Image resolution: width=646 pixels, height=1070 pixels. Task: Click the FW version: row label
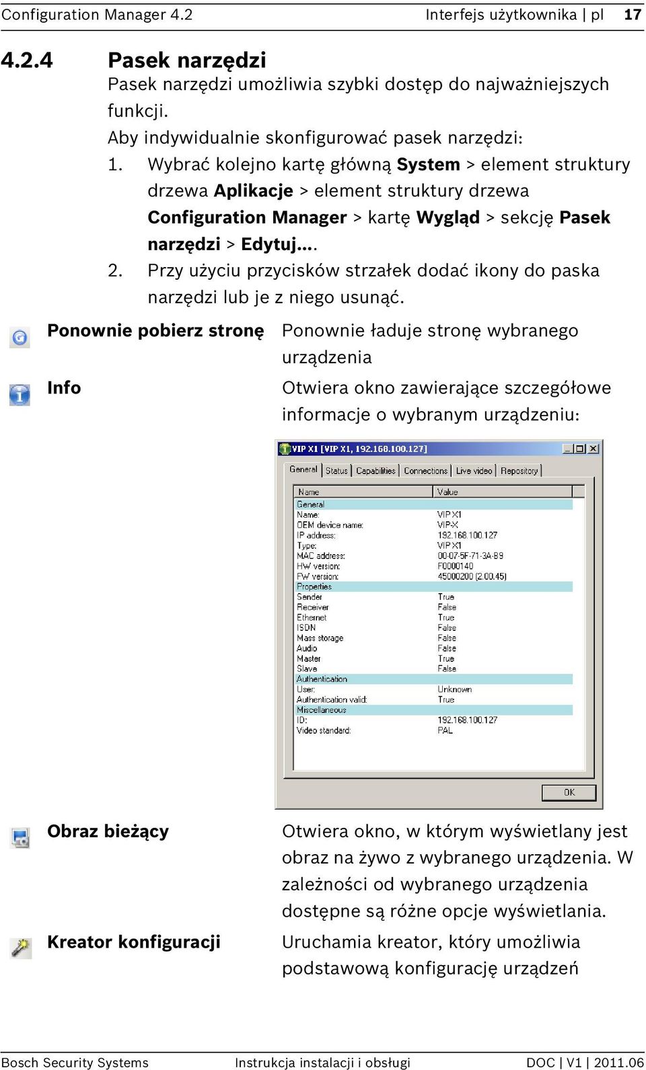318,577
